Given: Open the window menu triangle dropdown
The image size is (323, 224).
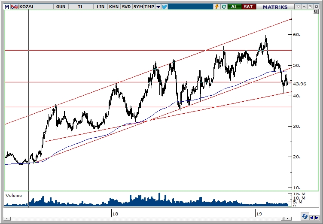Looking at the screenshot, I should coord(298,7).
